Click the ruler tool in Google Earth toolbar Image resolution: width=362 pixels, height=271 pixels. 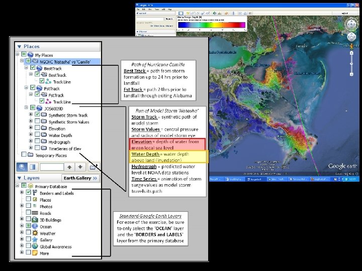point(233,14)
